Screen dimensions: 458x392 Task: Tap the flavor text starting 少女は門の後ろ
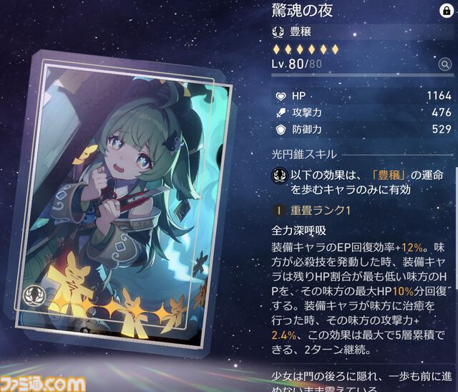(361, 383)
